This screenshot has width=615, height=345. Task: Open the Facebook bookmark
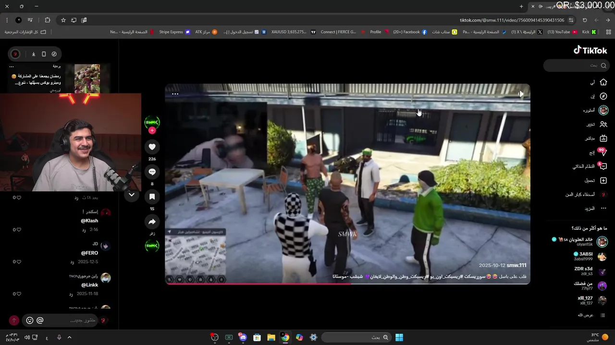(410, 32)
